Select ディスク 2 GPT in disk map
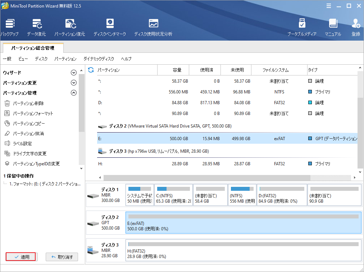Image resolution: width=364 pixels, height=272 pixels. [x=106, y=223]
